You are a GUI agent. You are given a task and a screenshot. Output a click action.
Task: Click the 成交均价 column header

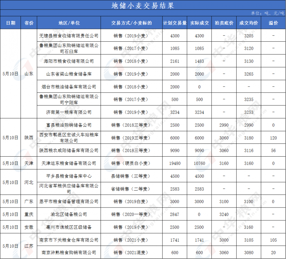[x=248, y=23]
